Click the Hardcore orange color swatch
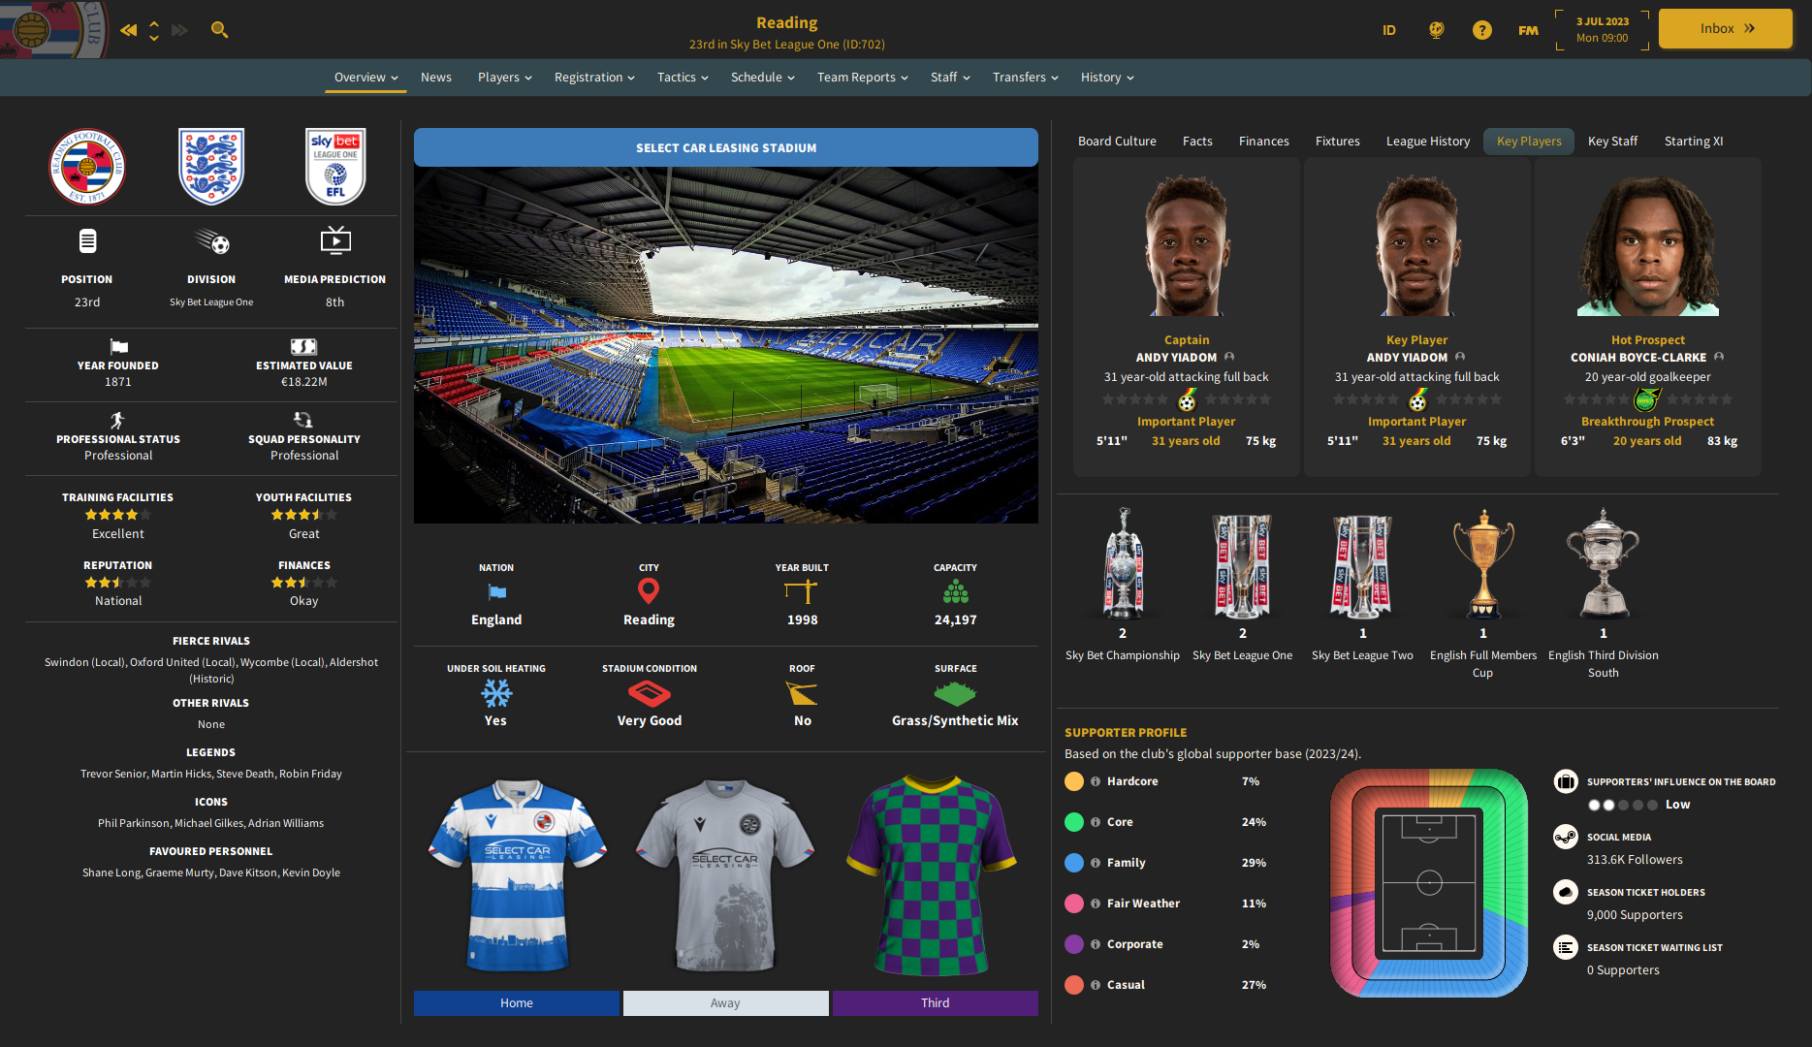 tap(1074, 781)
